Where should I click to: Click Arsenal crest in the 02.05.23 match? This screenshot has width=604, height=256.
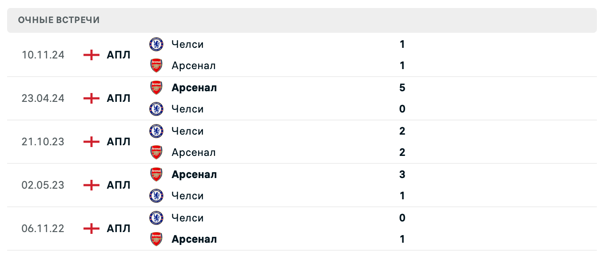[156, 175]
